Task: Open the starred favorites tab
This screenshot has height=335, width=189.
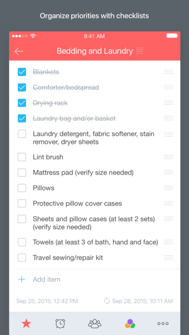Action: pos(27,324)
